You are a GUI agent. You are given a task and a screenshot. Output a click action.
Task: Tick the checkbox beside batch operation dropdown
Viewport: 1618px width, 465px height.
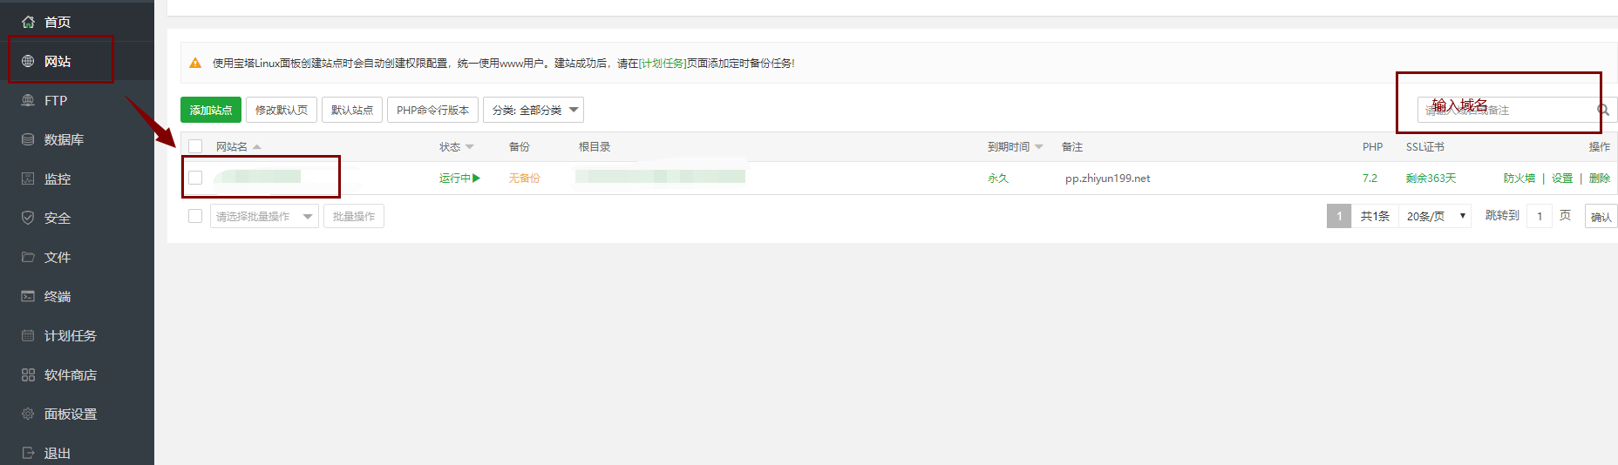pyautogui.click(x=195, y=216)
